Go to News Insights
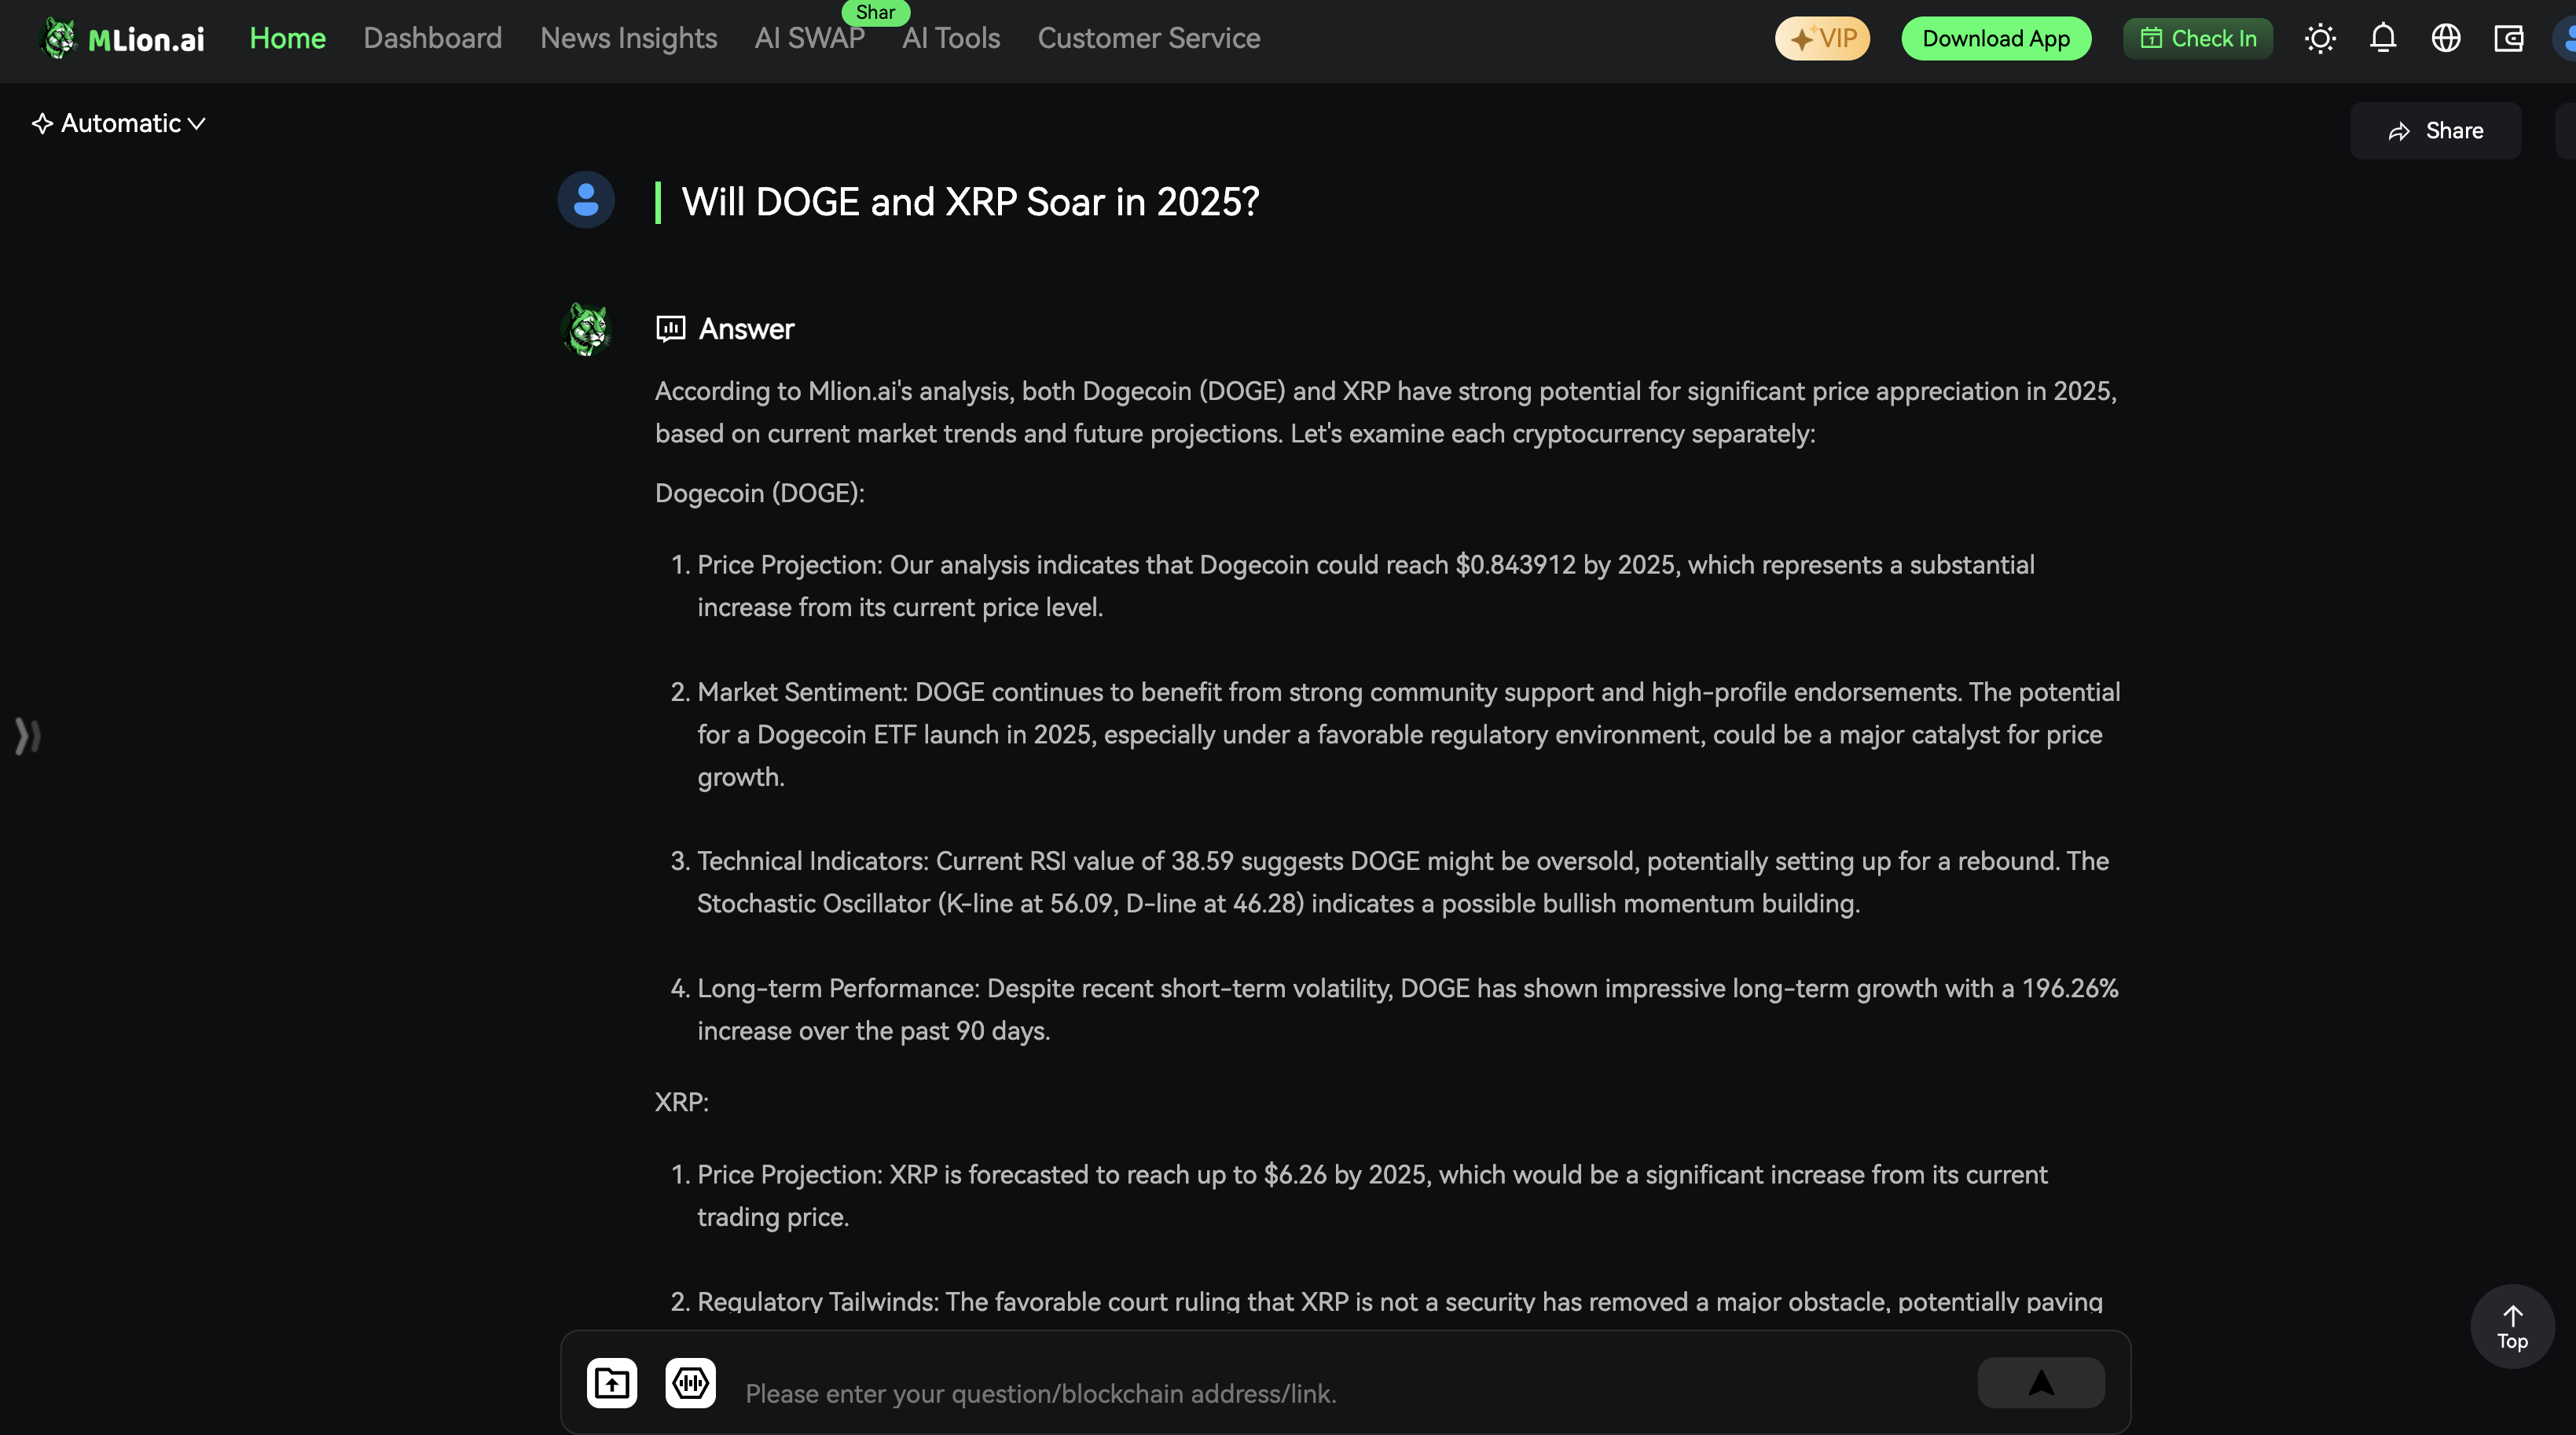 (x=628, y=38)
